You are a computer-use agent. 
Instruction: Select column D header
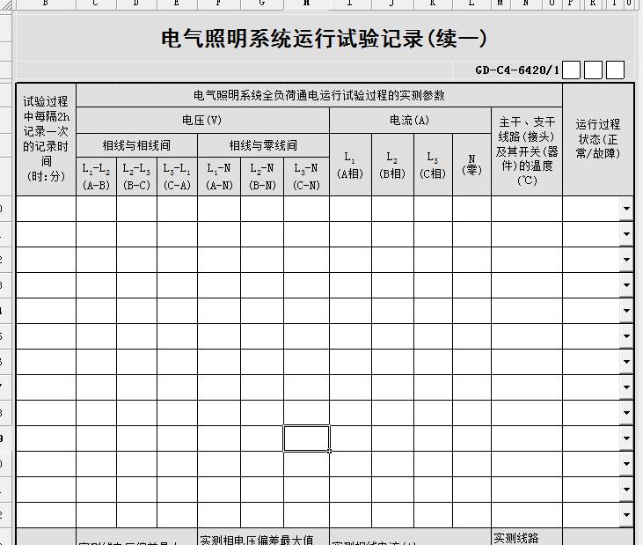(x=136, y=4)
